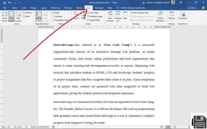Switch to Read Mode view
This screenshot has width=207, height=129.
pyautogui.click(x=5, y=16)
